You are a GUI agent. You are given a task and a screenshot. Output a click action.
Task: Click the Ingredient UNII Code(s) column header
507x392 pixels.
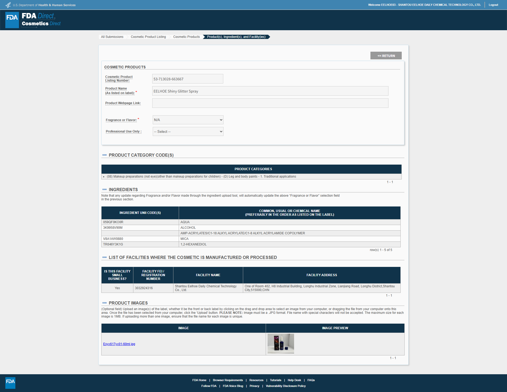point(140,213)
